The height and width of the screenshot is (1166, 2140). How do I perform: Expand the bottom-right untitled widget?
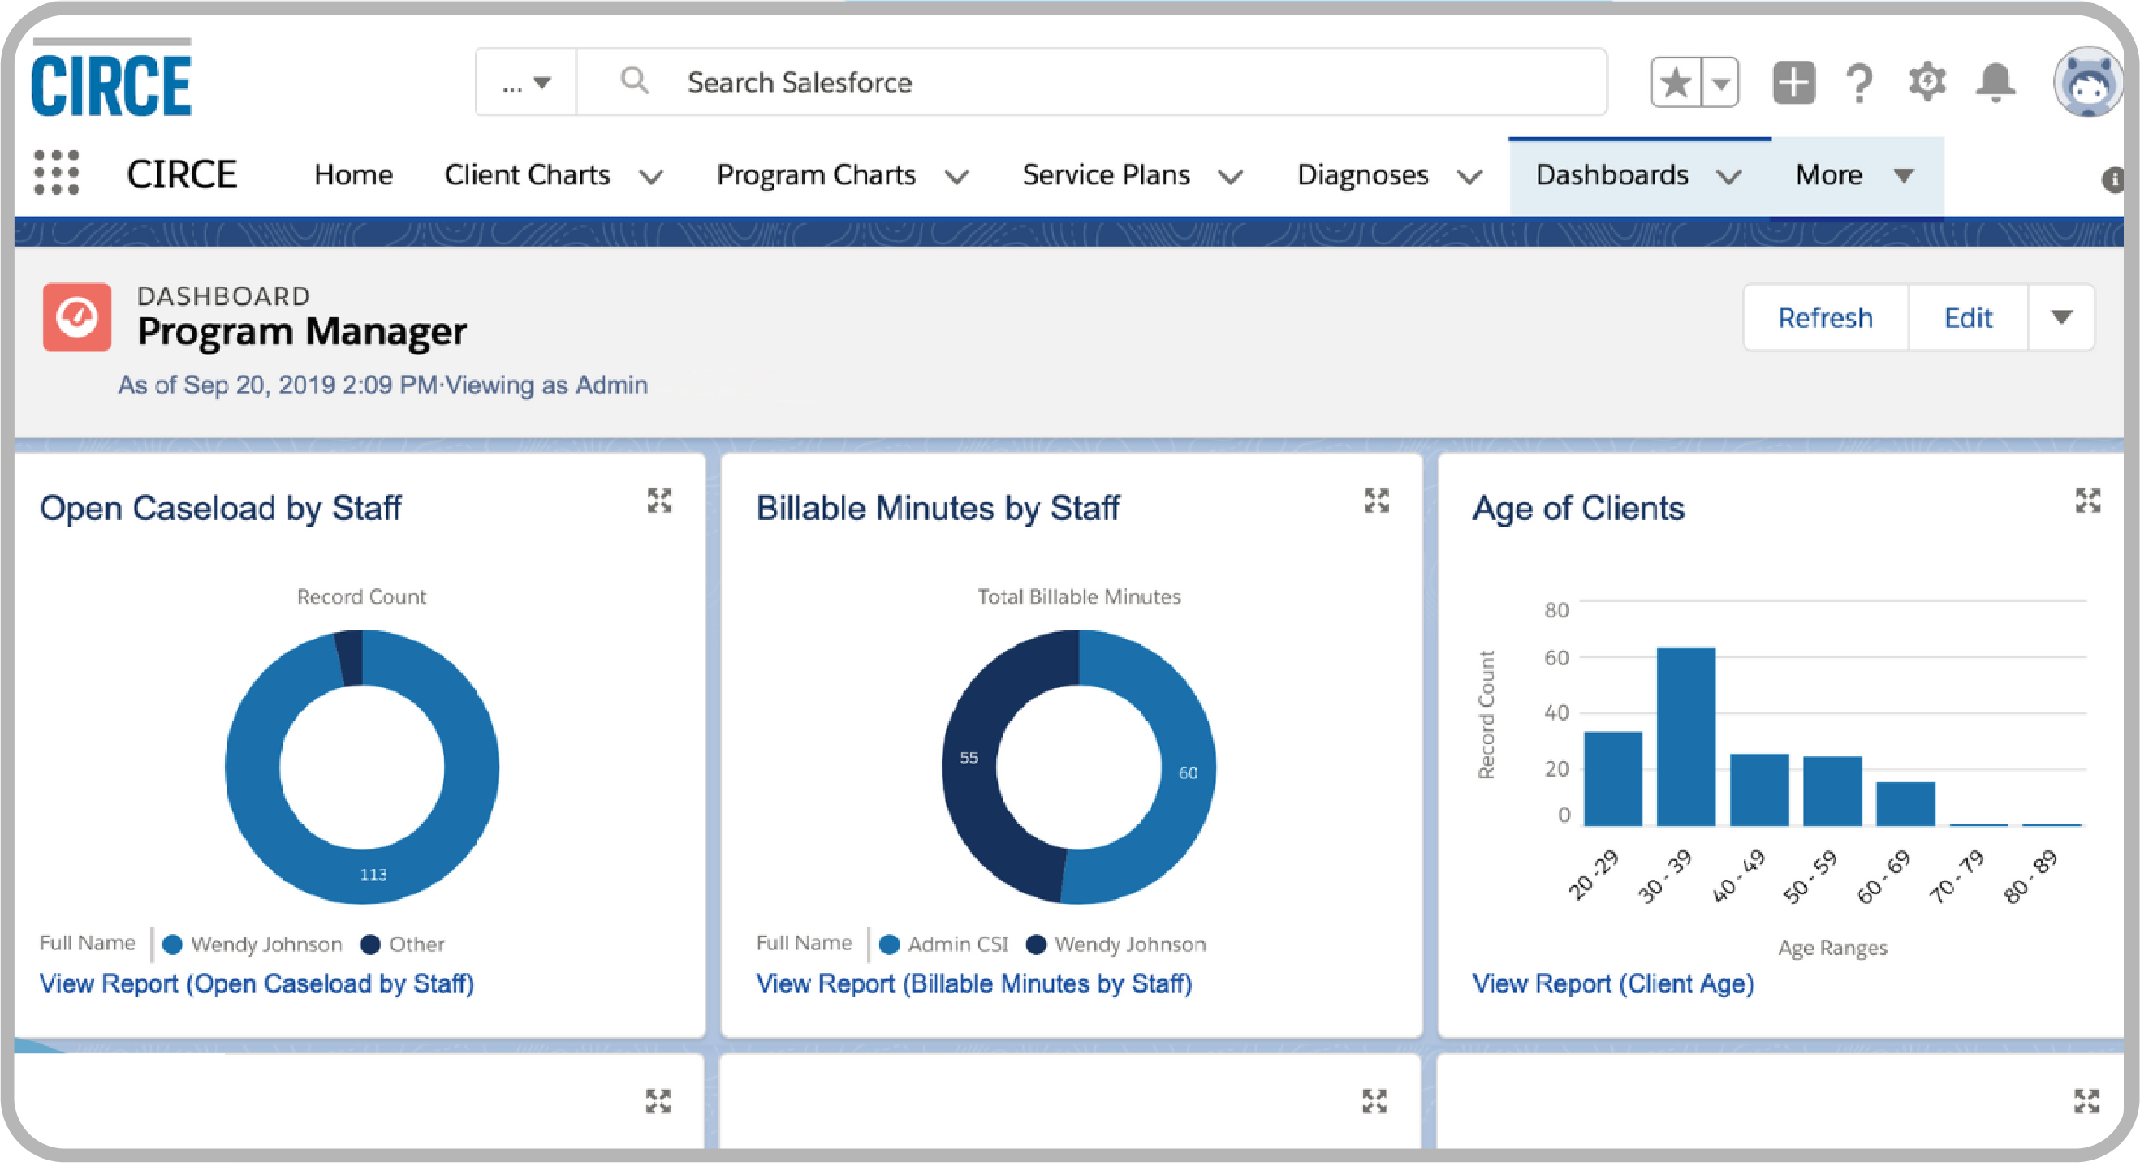(2086, 1101)
